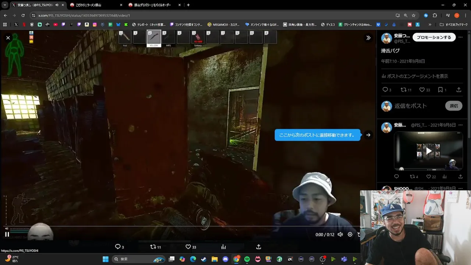
Task: Open Steam from the taskbar
Action: tap(203, 259)
